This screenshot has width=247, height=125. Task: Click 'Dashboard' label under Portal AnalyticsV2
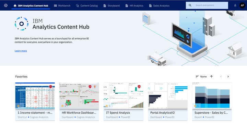(x=156, y=117)
